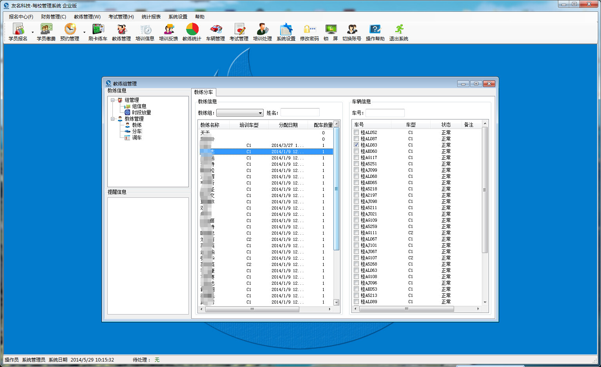Screen dimensions: 601x367
Task: Open 教练管理(W) menu
Action: tap(87, 16)
